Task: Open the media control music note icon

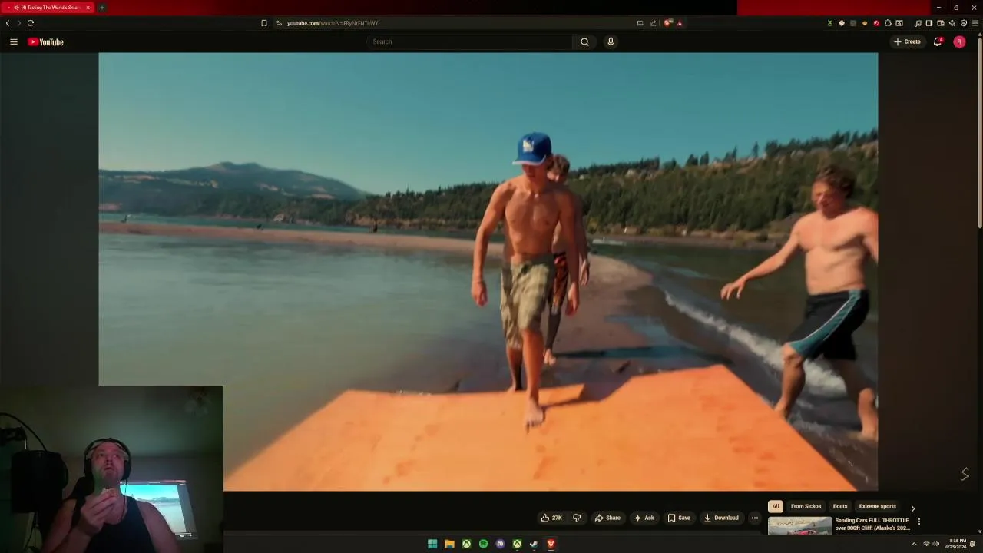Action: click(x=918, y=23)
